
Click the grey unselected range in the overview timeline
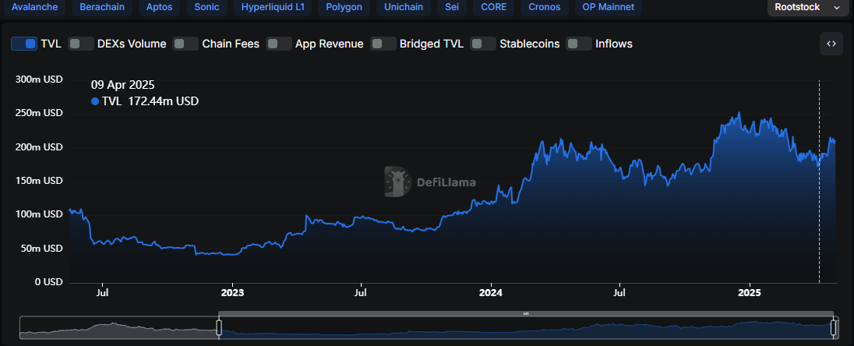click(x=118, y=327)
